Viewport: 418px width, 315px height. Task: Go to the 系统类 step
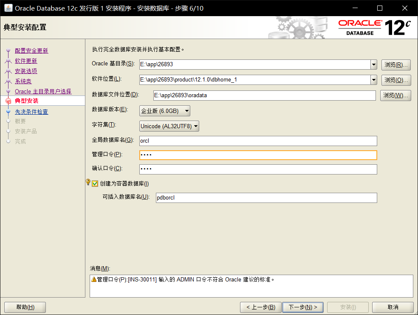[x=23, y=81]
